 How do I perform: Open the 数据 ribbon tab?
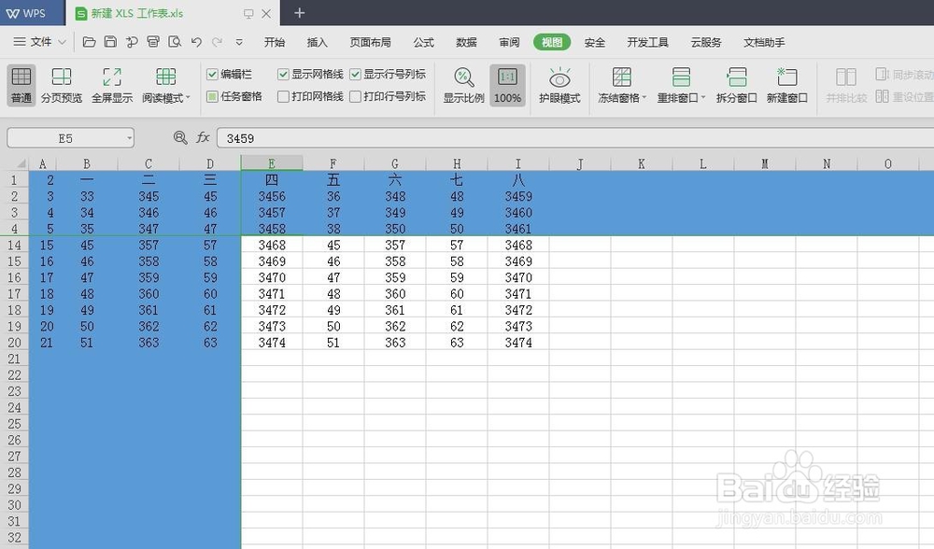(465, 42)
